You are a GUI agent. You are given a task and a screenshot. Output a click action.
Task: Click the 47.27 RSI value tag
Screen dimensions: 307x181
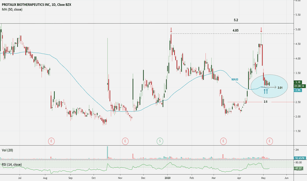coord(298,168)
